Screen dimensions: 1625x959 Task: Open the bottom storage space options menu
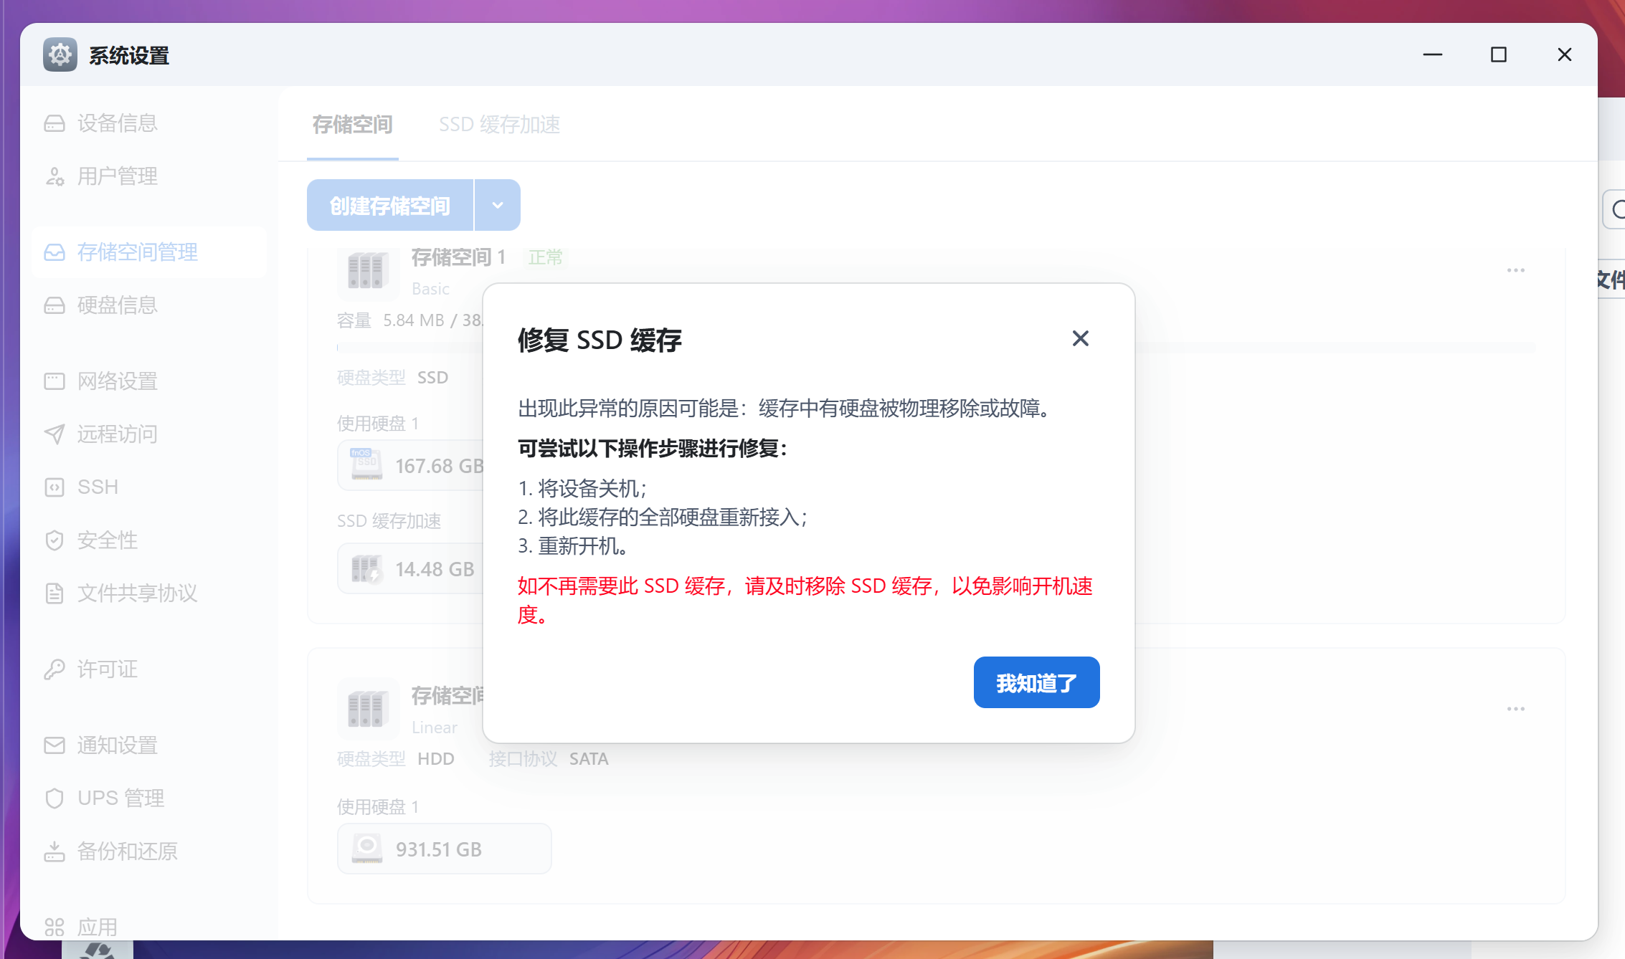[x=1515, y=708]
